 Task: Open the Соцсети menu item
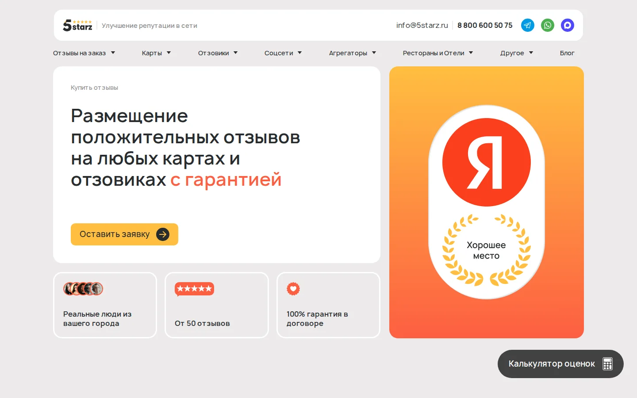[279, 53]
